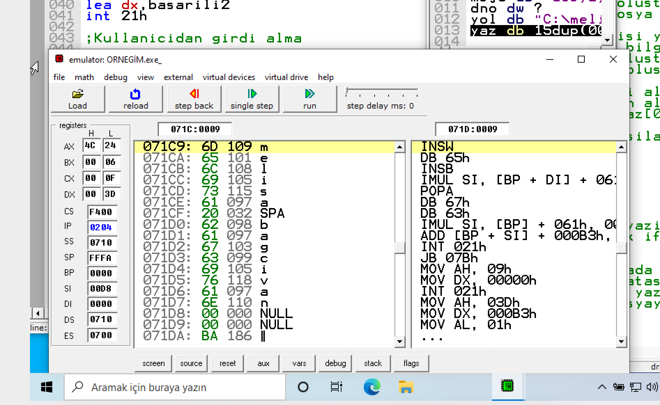Show the emulator screen window
Viewport: 660px width, 405px height.
click(x=153, y=363)
